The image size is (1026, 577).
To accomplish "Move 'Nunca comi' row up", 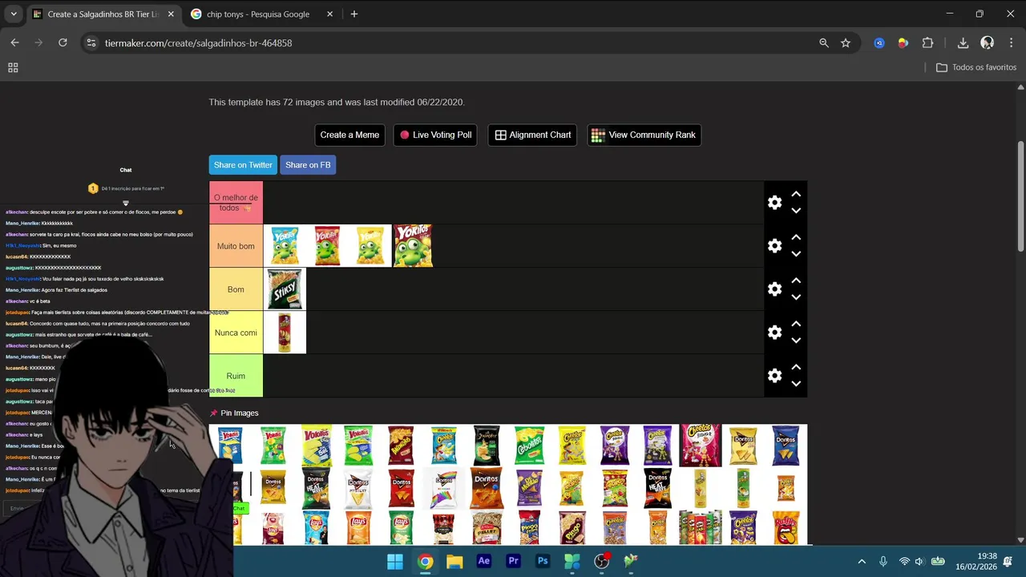I will tap(796, 324).
